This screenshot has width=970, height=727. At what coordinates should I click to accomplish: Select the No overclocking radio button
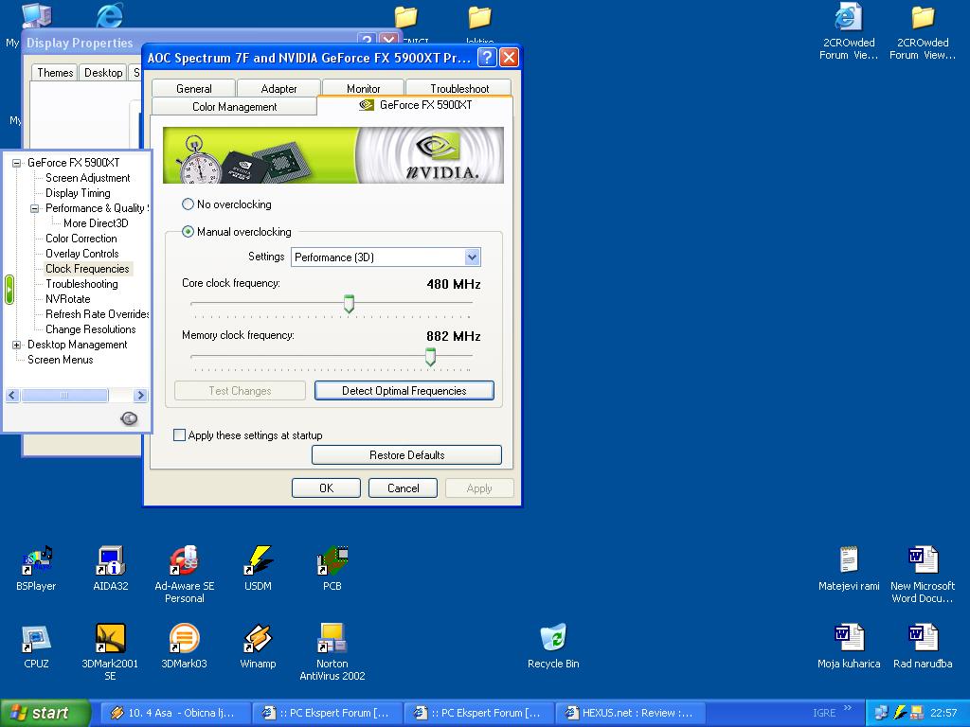click(x=188, y=204)
